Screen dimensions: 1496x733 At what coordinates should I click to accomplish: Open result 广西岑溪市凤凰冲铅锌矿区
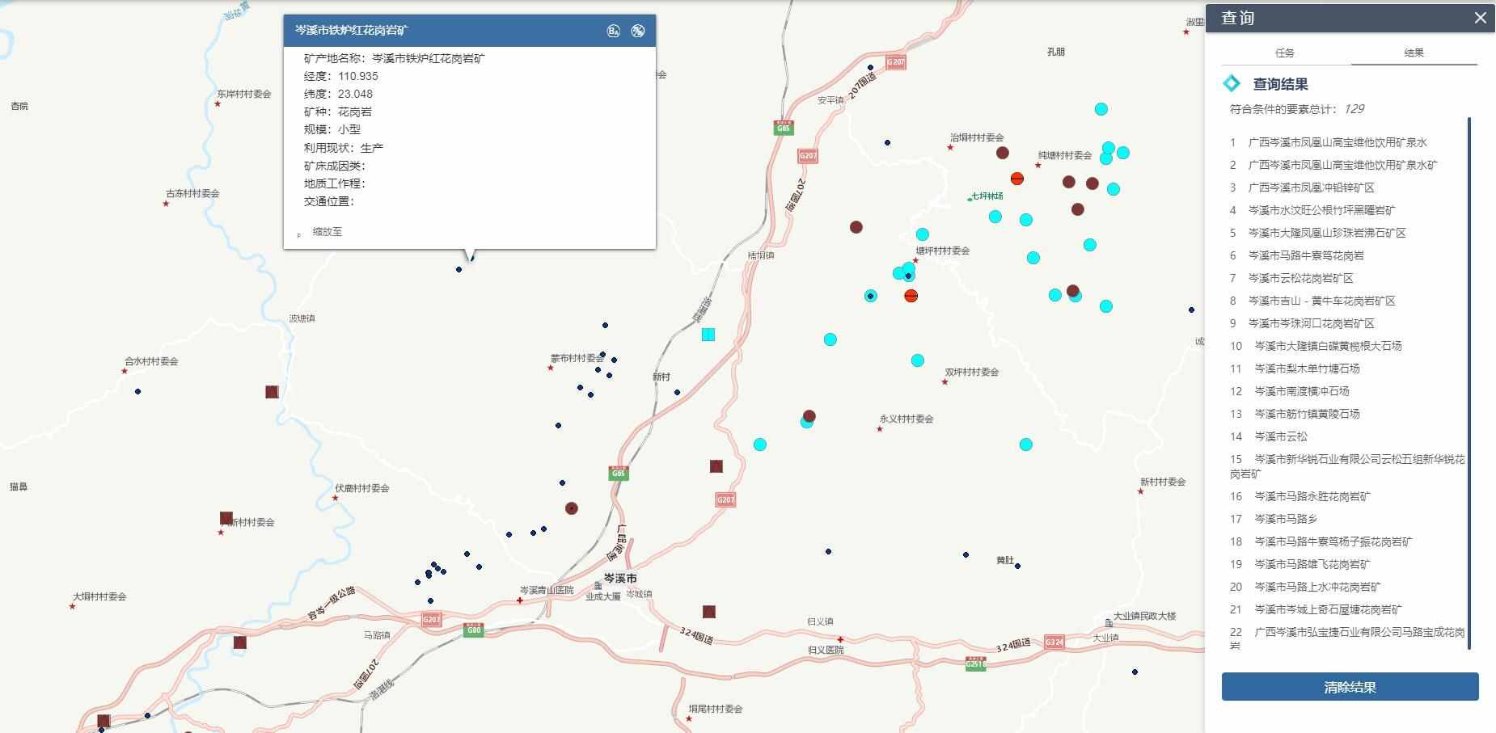click(1311, 187)
